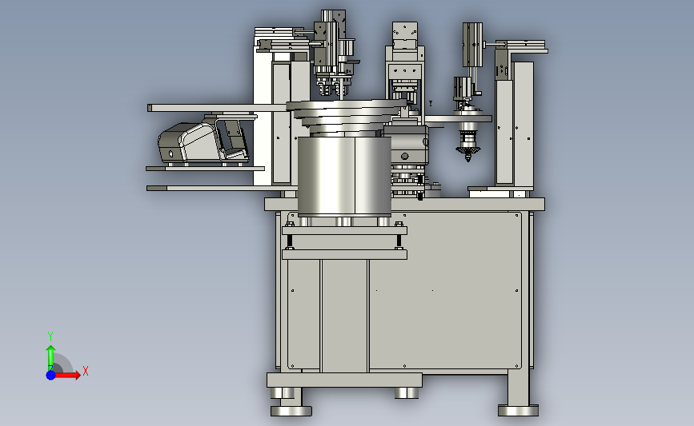Click the blue Z axis ball of the triad
This screenshot has width=694, height=426.
tap(50, 375)
